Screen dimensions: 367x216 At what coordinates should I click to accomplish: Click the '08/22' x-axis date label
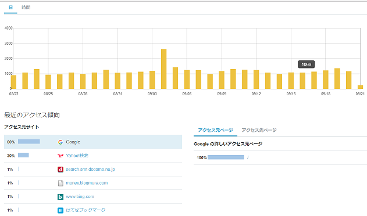(x=13, y=93)
